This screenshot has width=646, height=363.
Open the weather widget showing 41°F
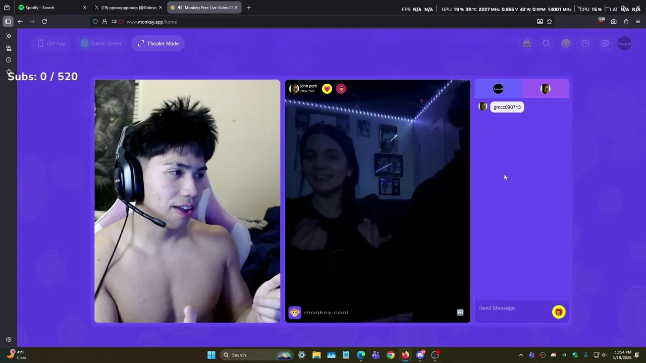16,355
